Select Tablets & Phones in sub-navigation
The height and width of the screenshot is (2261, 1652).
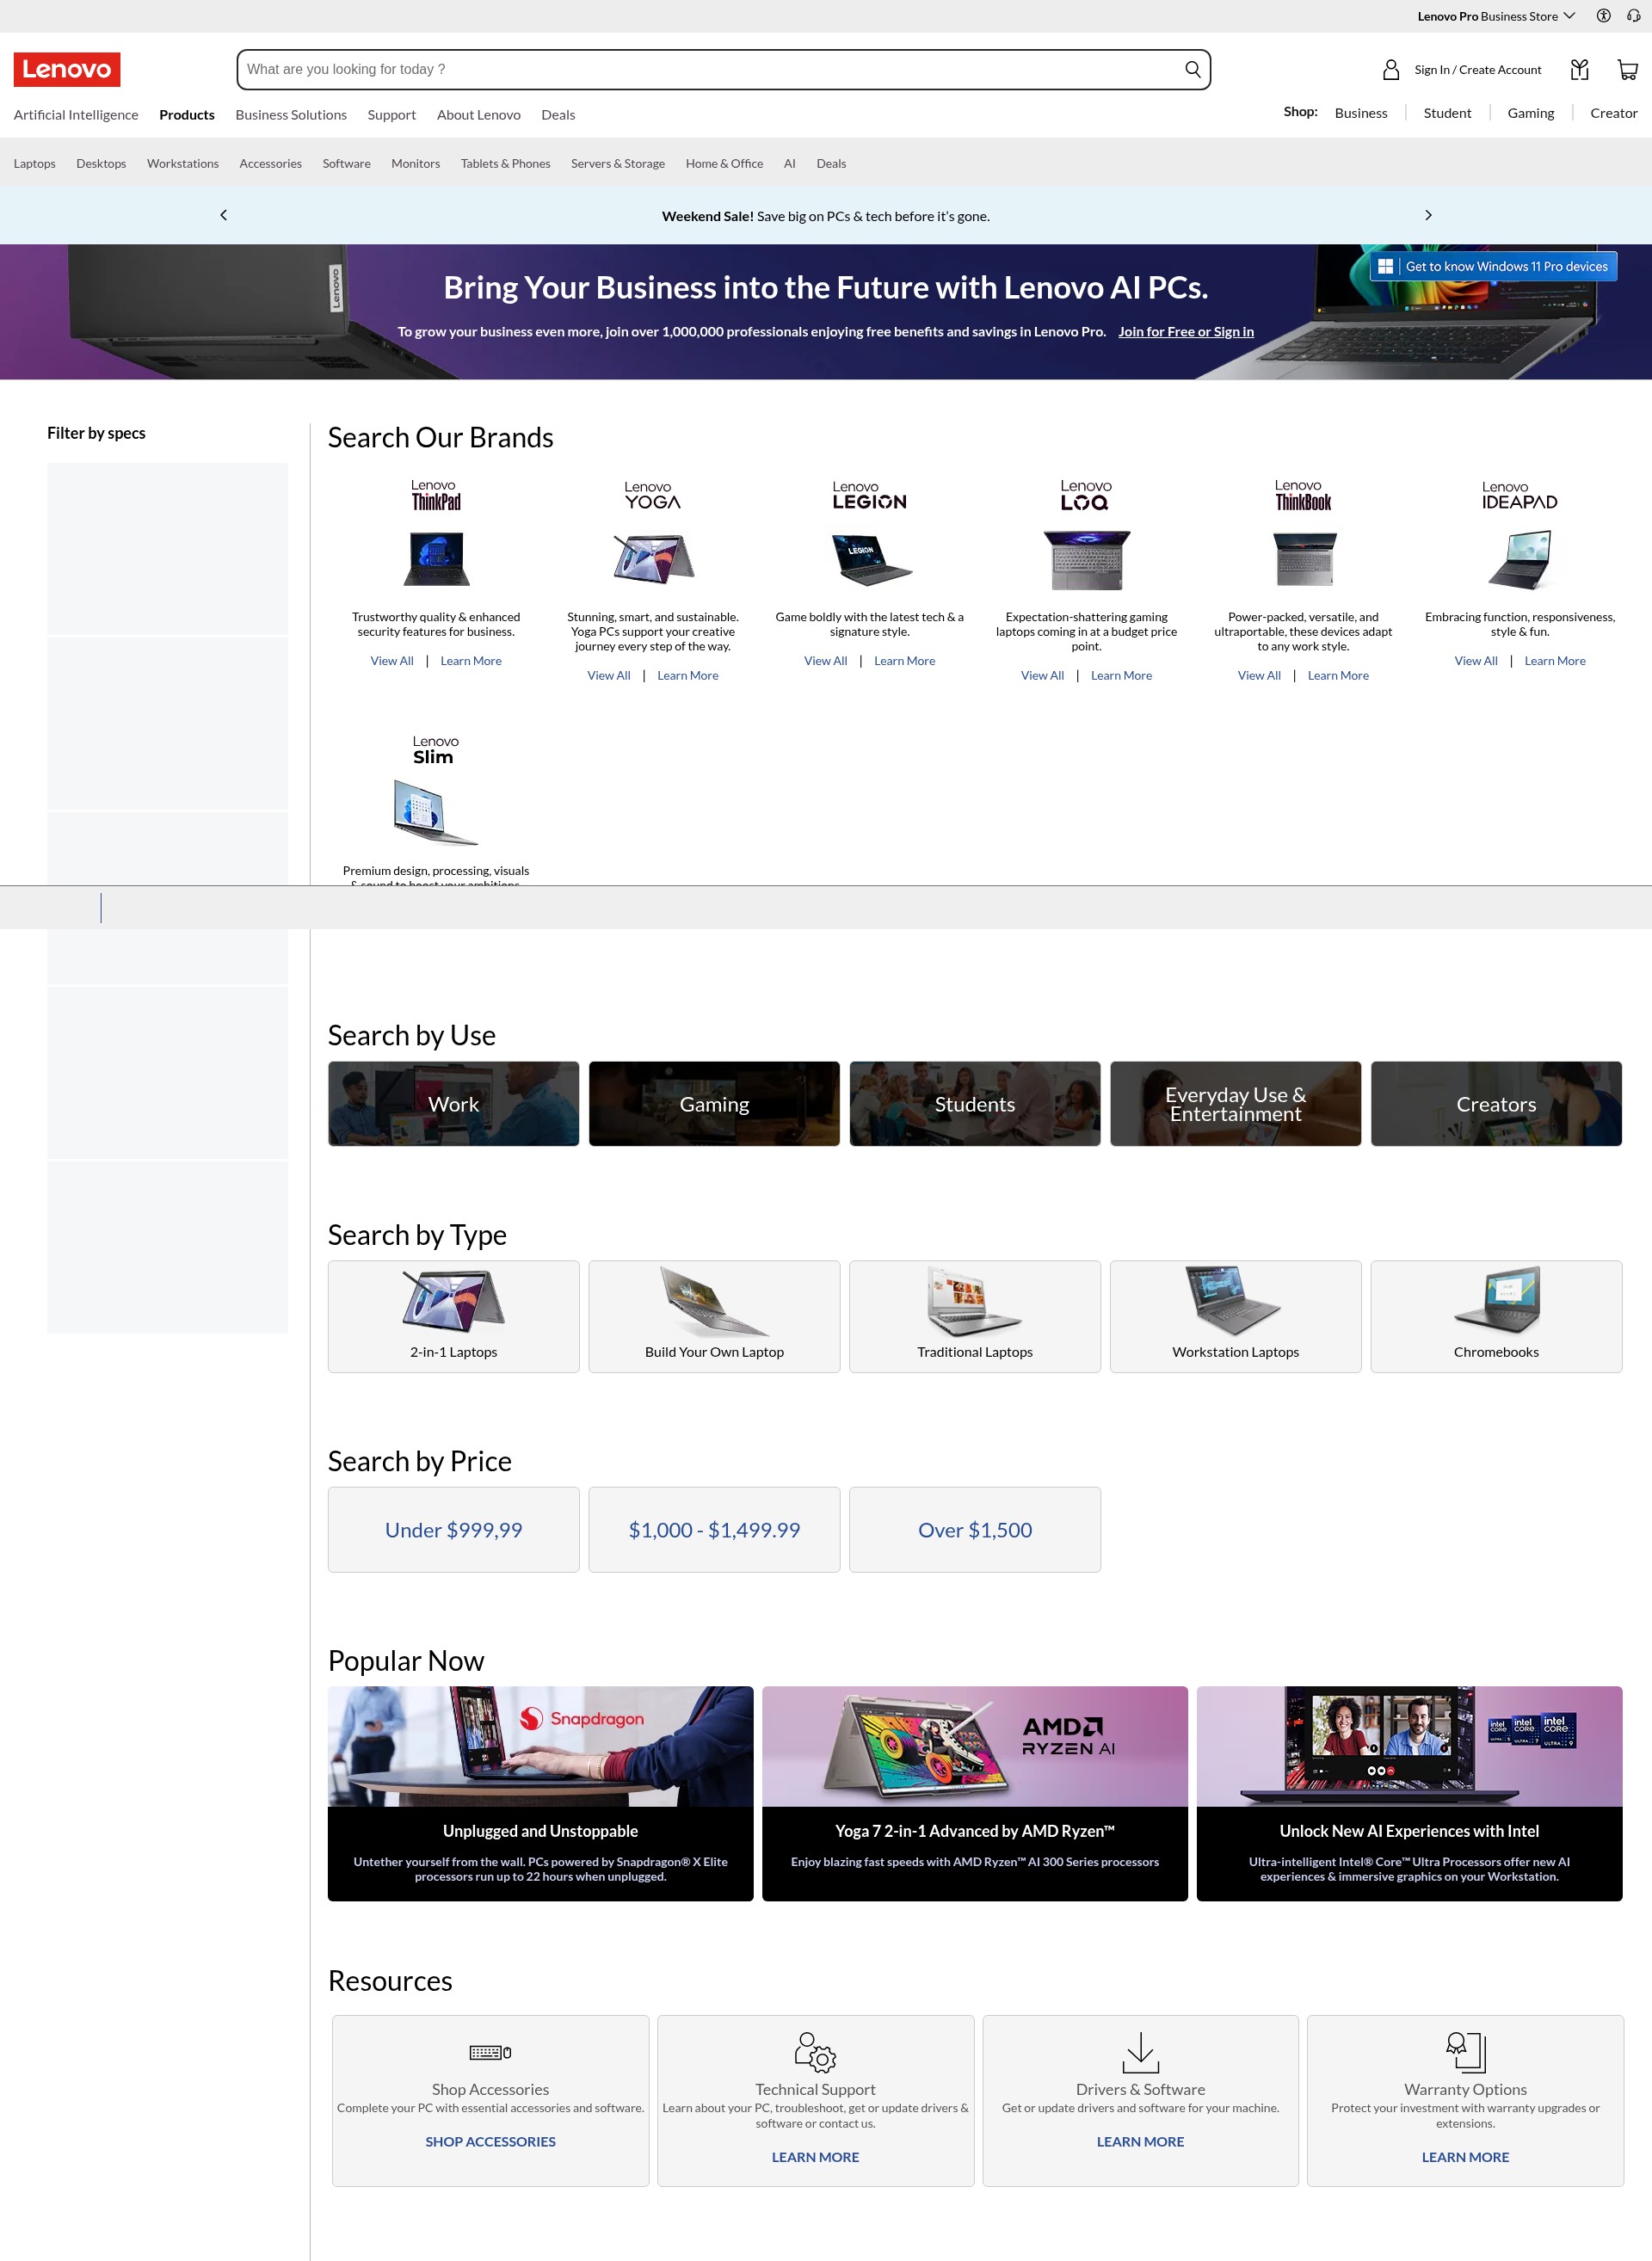pyautogui.click(x=506, y=164)
